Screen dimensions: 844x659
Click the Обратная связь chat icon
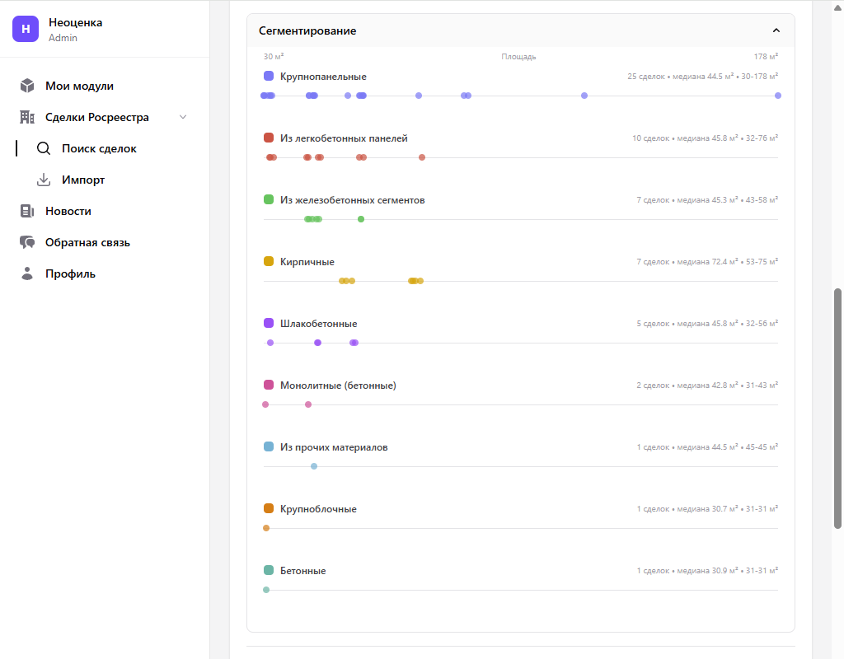tap(27, 242)
